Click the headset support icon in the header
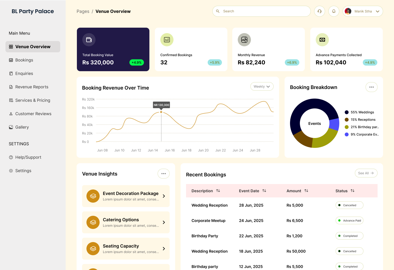Image resolution: width=394 pixels, height=270 pixels. pos(319,11)
